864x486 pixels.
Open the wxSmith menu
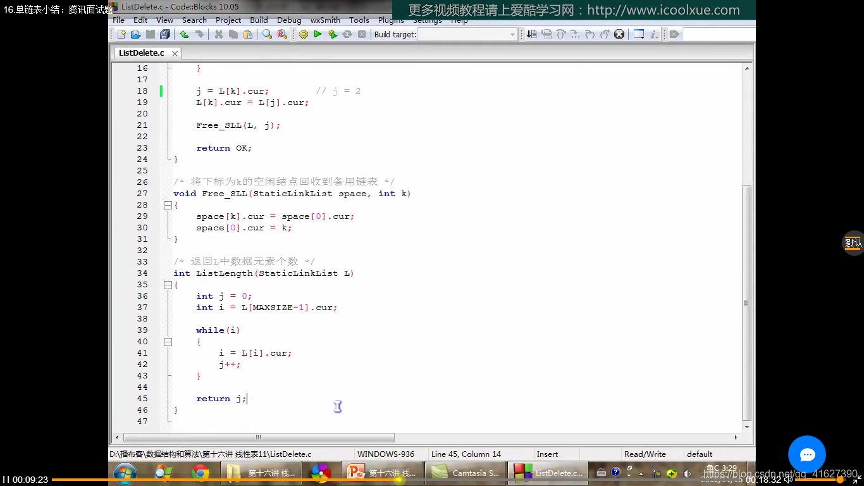(x=325, y=20)
